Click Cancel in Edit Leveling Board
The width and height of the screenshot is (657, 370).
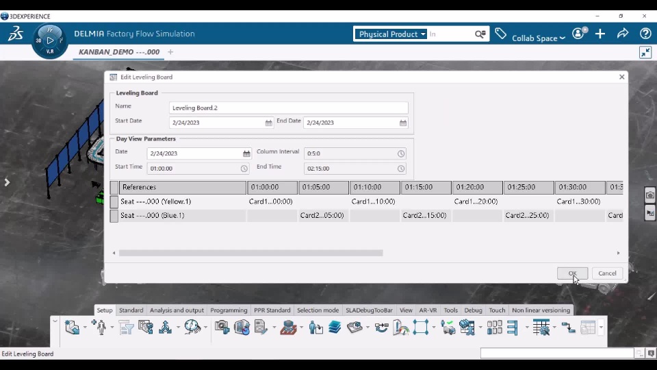pos(607,273)
